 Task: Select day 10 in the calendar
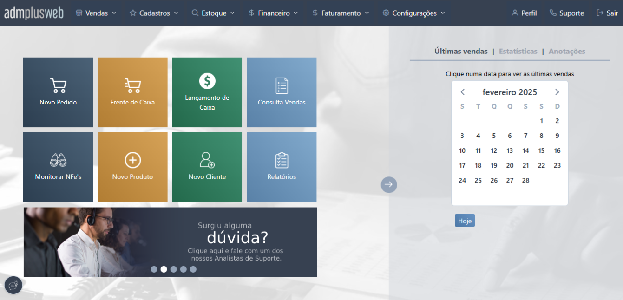pyautogui.click(x=462, y=150)
